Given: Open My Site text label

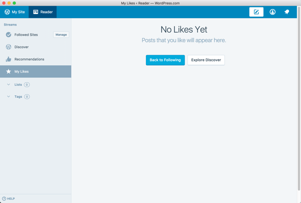Looking at the screenshot, I should coord(18,12).
